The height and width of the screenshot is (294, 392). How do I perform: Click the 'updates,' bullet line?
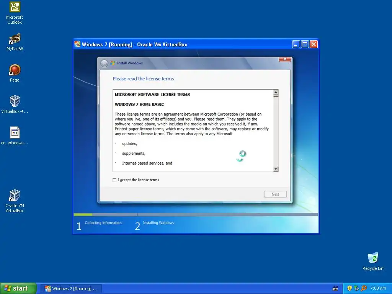point(129,144)
